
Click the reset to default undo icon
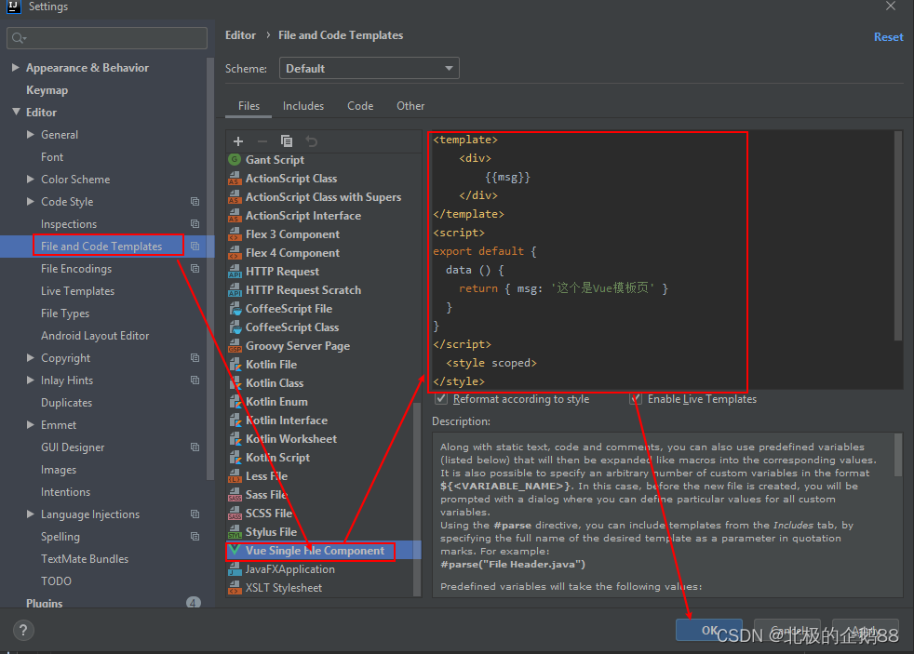(311, 140)
